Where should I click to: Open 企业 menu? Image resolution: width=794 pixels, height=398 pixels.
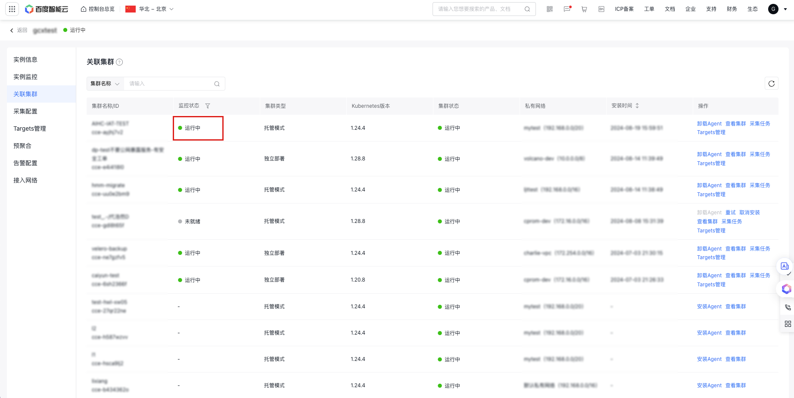click(691, 9)
